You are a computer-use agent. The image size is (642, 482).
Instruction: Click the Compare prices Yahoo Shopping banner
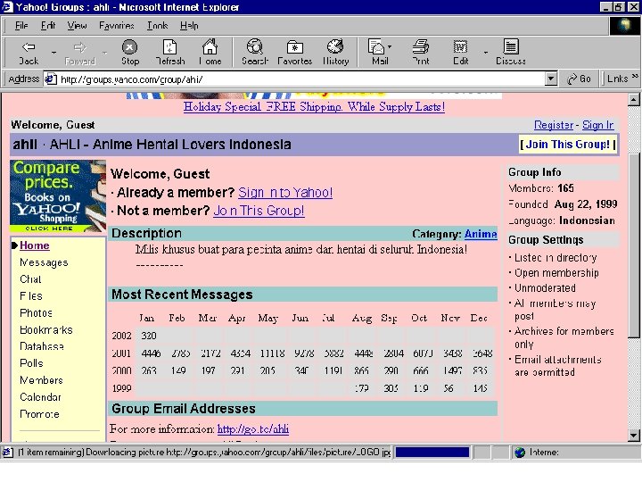click(x=58, y=196)
